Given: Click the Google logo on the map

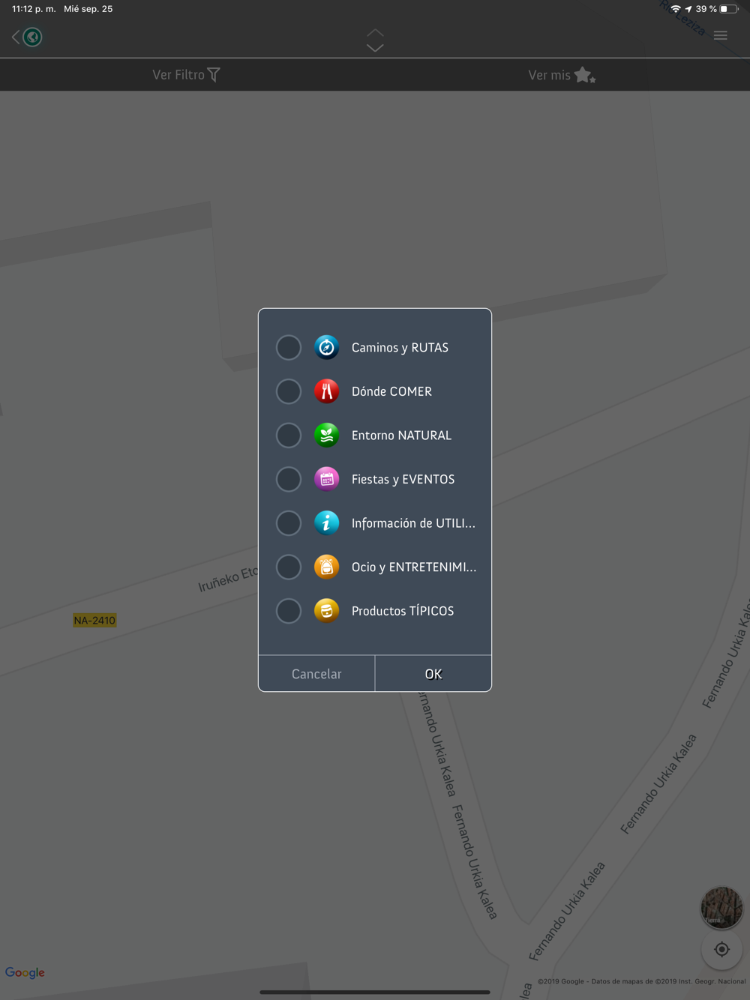Looking at the screenshot, I should (x=25, y=972).
